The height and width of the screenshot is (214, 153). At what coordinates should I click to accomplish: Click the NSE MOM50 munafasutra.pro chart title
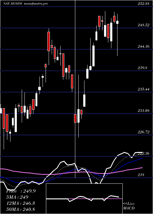(25, 4)
